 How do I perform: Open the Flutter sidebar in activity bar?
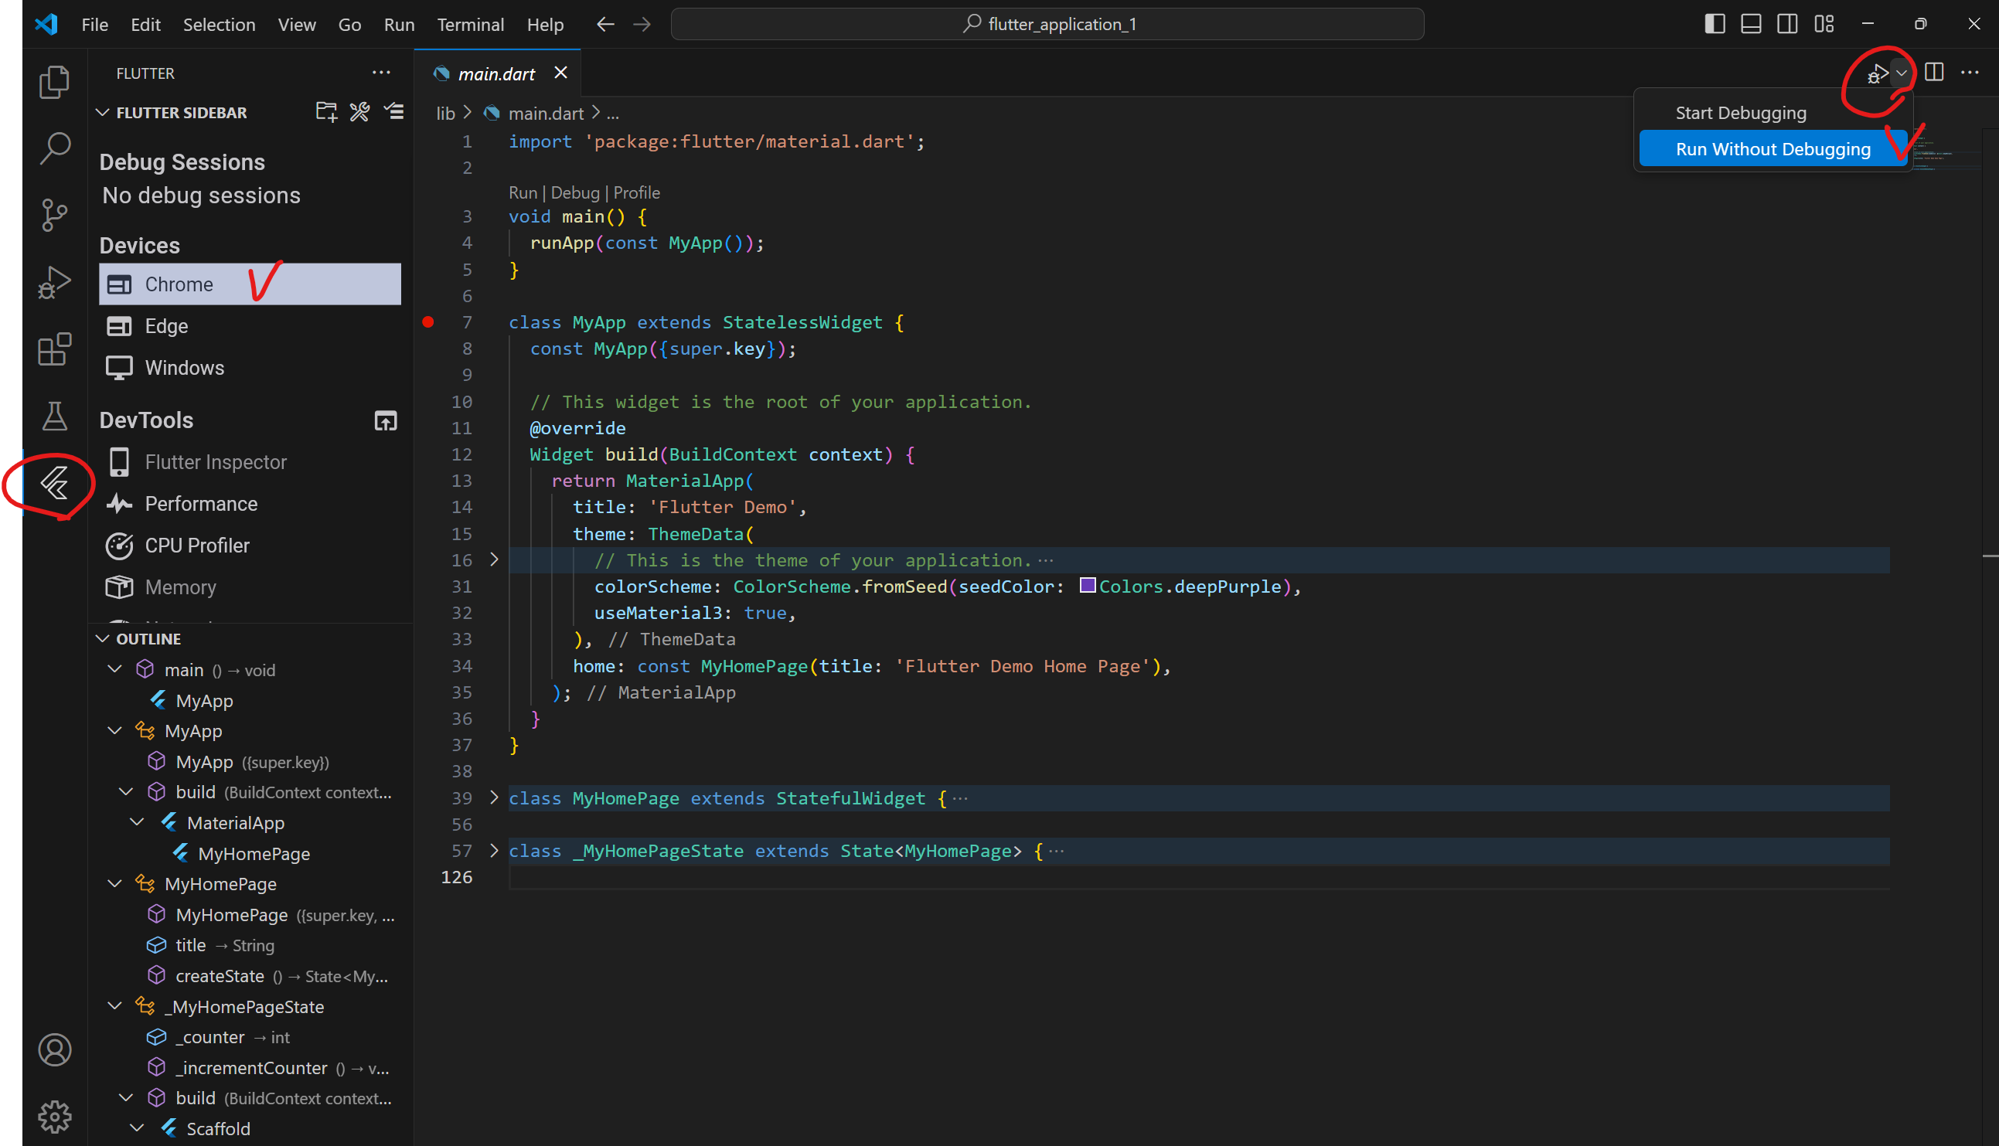click(54, 483)
